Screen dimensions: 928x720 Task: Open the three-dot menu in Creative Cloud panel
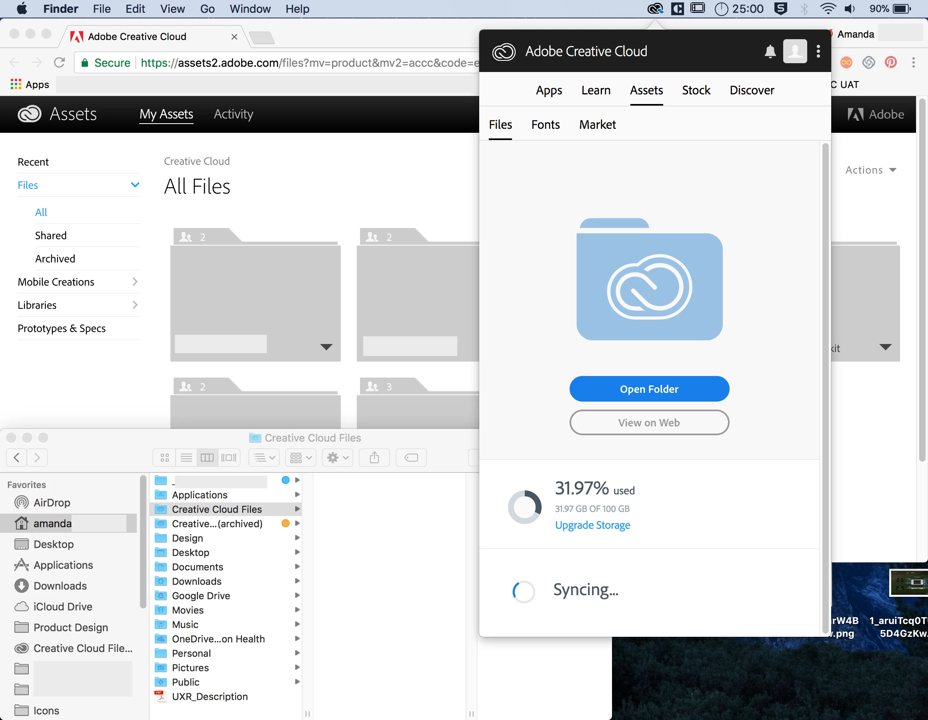coord(818,52)
